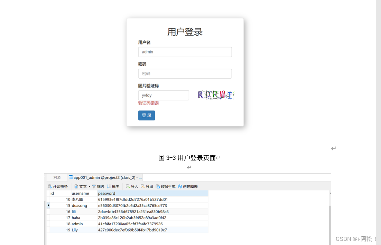Click the document icon beside 文本
Viewport: 381px width, 245px height.
tap(76, 186)
